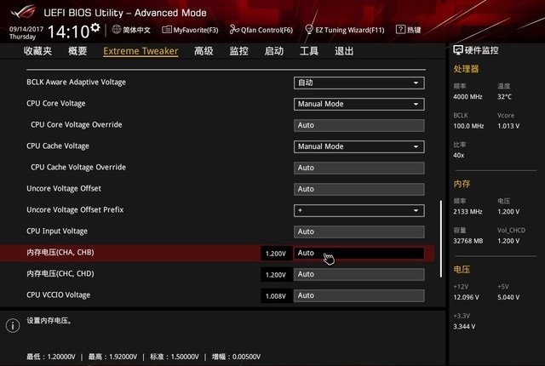Click the settings list vertical scrollbar

[440, 238]
